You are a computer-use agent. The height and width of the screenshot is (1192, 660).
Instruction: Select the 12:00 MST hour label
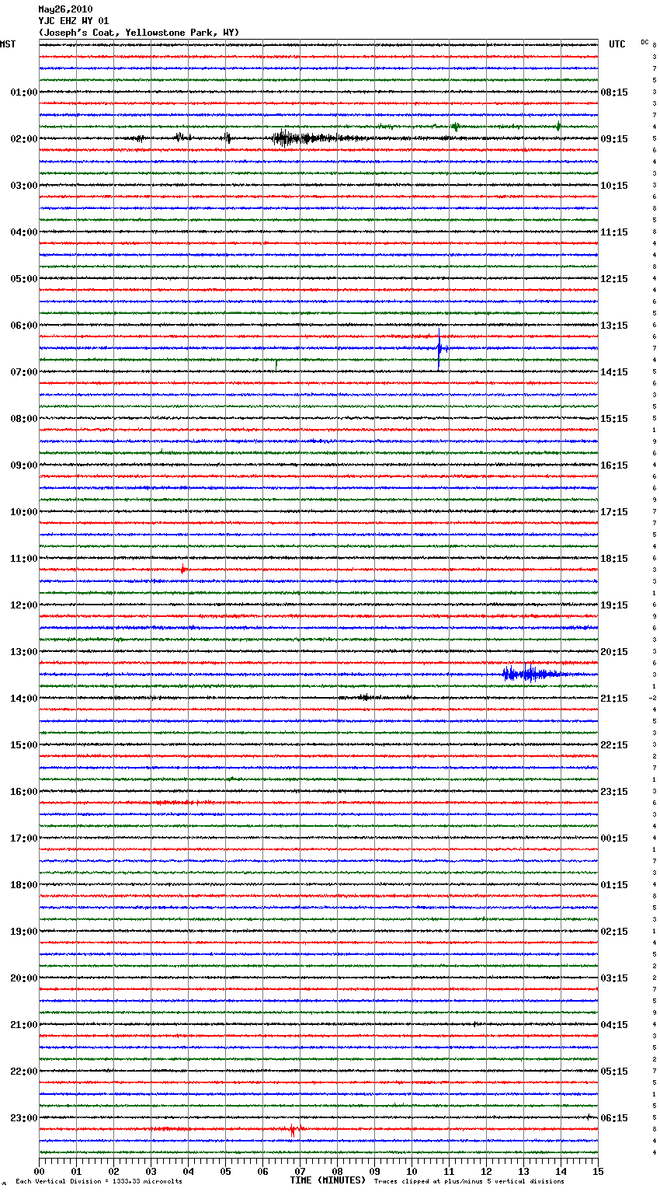pos(24,605)
